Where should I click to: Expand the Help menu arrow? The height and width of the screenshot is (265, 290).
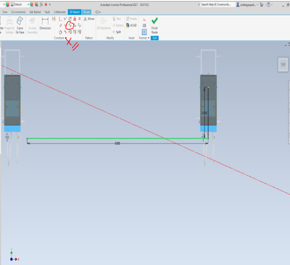click(272, 5)
